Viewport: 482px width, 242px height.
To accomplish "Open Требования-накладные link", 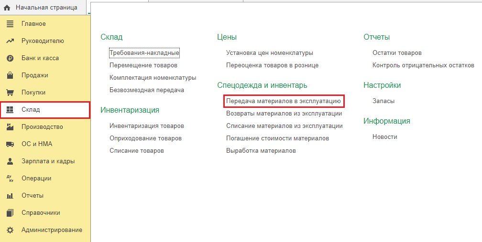I will 144,53.
